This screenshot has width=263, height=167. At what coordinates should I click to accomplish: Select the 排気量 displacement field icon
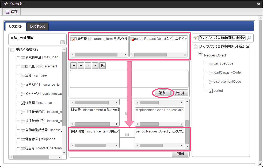coord(23,67)
